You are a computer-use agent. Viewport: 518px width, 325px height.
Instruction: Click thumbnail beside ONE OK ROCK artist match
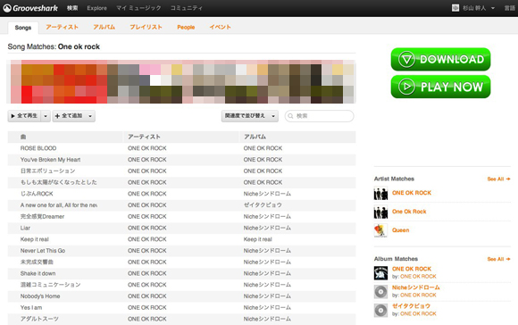coord(380,194)
